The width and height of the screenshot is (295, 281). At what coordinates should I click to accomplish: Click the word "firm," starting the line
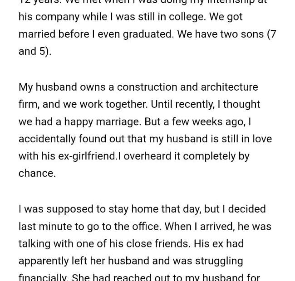29,104
